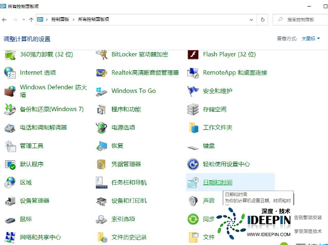Click 控制面板 in the address breadcrumb
Screen dimensions: 328x245
click(x=60, y=19)
